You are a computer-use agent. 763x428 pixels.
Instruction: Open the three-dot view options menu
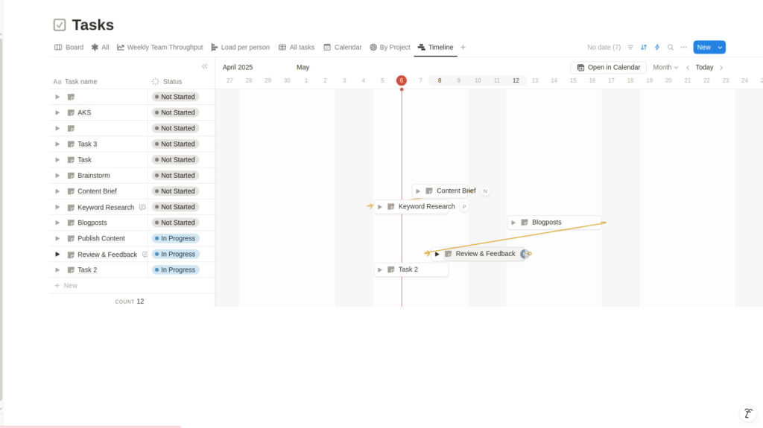(x=684, y=47)
